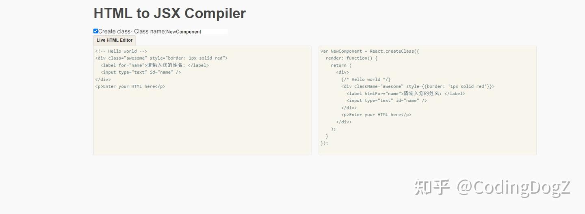Click the CodingDogZ watermark text

[514, 188]
